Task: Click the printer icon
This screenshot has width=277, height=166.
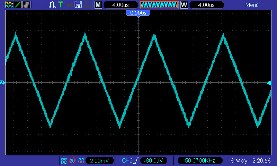Action: pyautogui.click(x=87, y=5)
